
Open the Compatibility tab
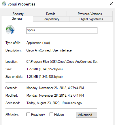point(51,19)
